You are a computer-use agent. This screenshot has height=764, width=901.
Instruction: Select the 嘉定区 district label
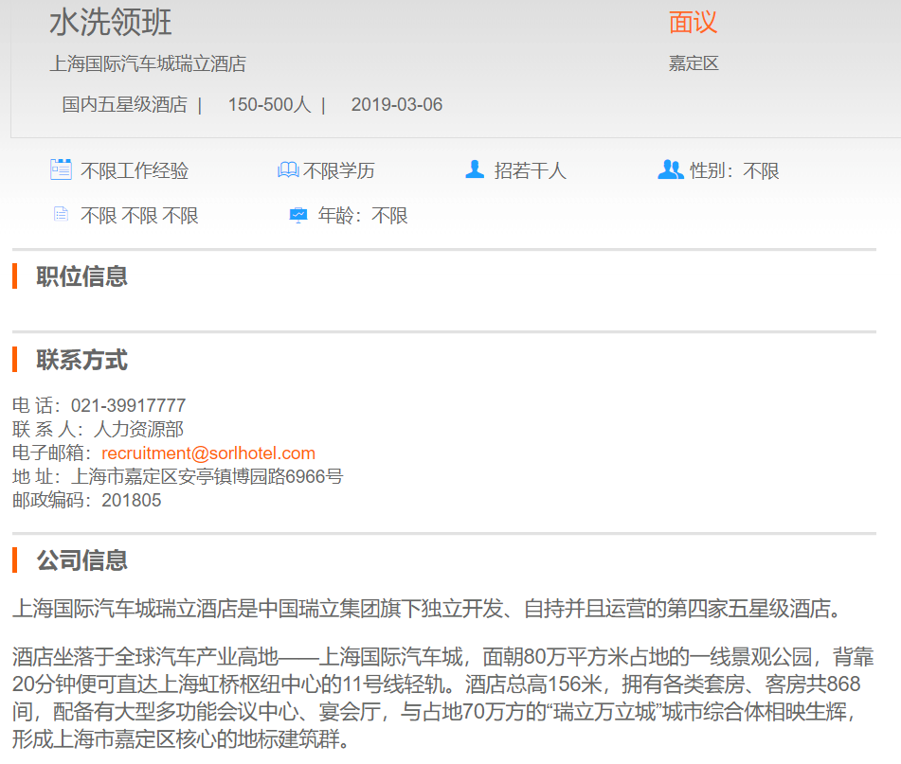click(694, 63)
